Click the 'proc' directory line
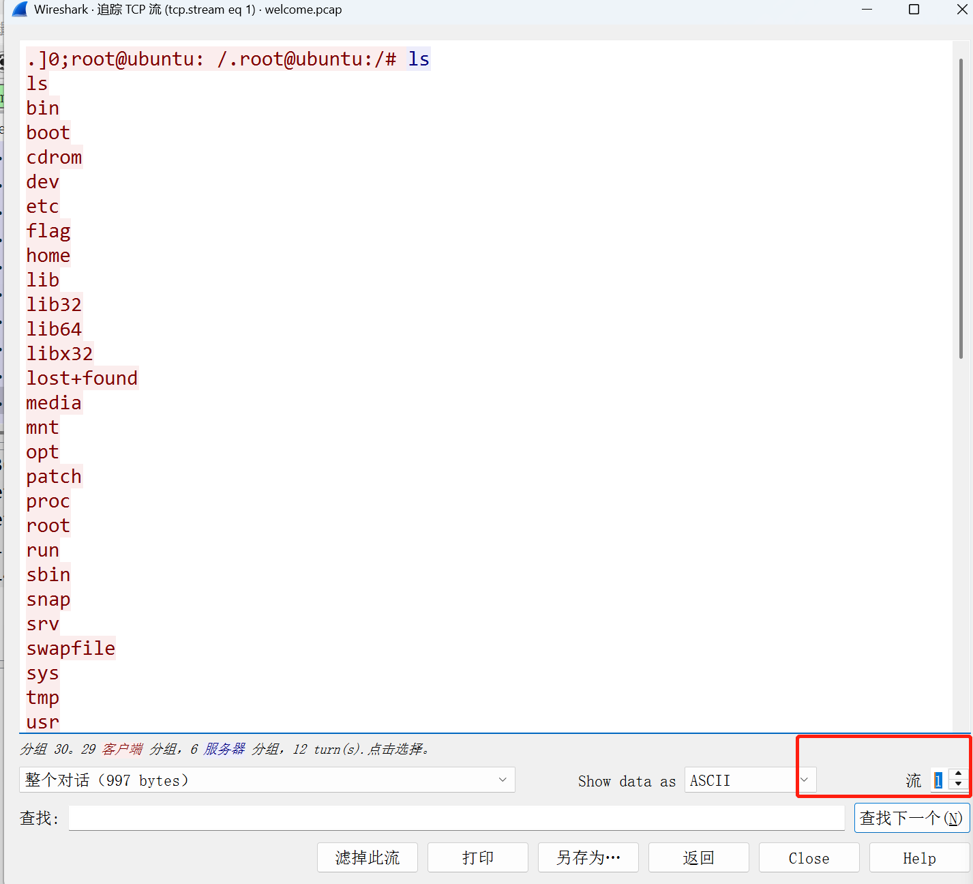 point(48,501)
